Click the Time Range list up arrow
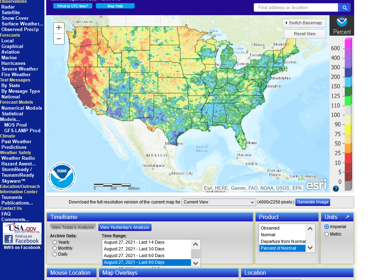This screenshot has height=280, width=388. 196,244
